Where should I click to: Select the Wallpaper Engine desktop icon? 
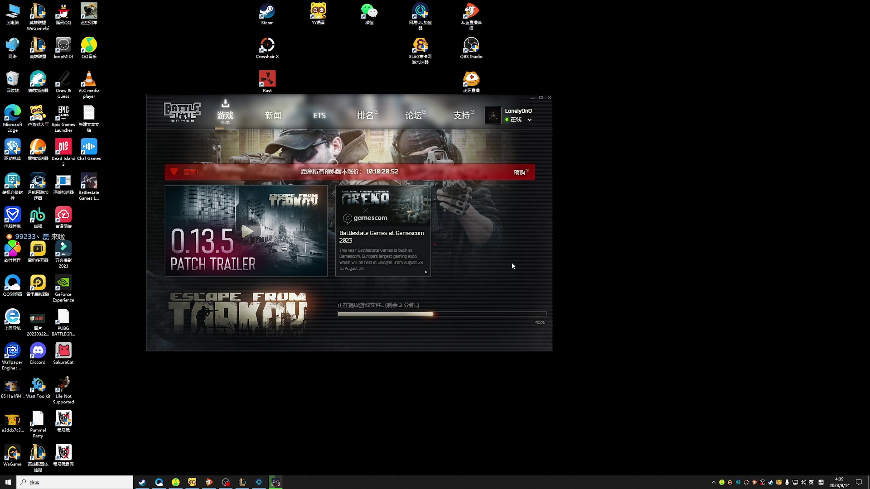13,356
